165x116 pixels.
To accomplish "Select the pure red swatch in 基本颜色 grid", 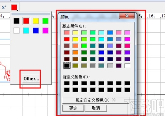I will [67, 39].
